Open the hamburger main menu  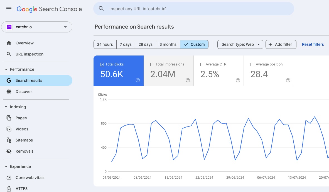[x=9, y=9]
